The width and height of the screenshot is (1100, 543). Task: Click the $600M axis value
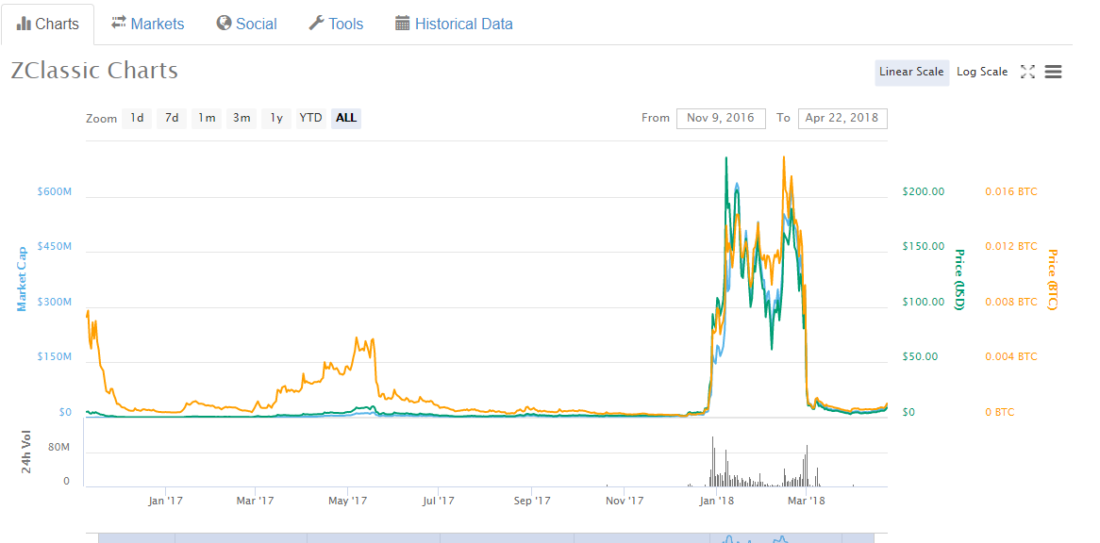point(55,191)
